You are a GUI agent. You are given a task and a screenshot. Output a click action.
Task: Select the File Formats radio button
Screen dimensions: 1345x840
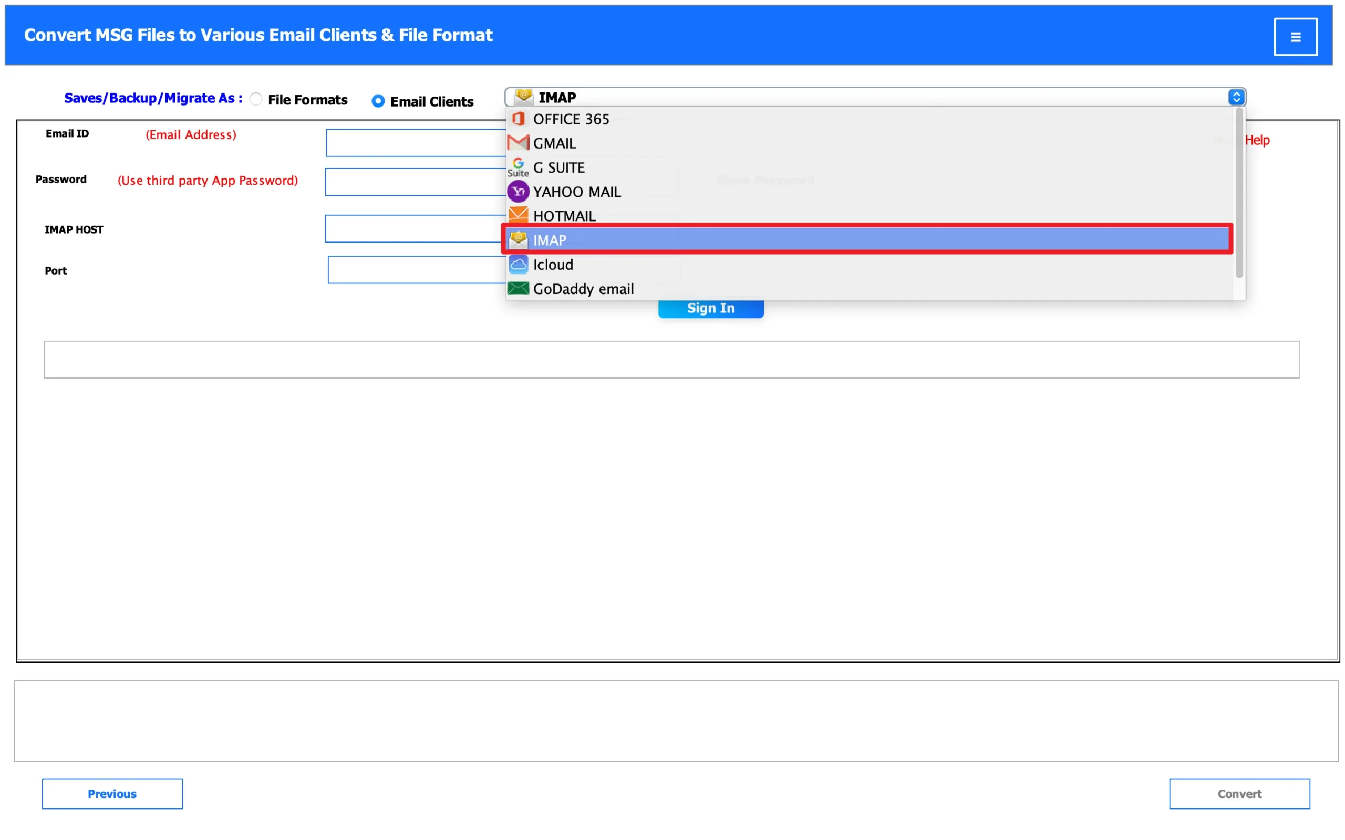coord(256,99)
